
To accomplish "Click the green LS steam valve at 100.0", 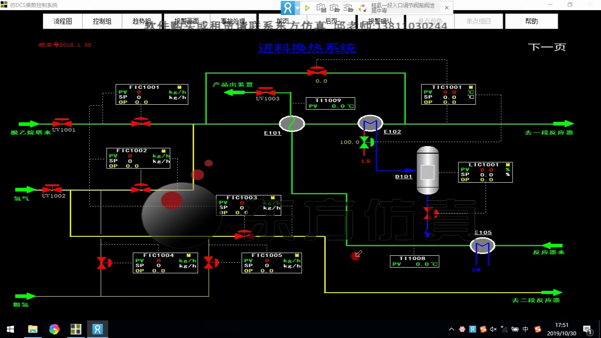I will click(366, 142).
